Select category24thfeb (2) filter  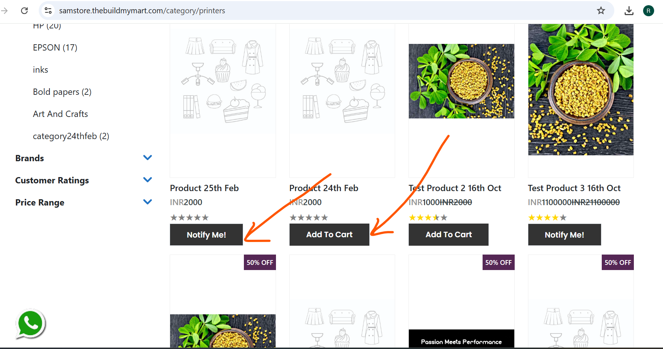point(71,136)
